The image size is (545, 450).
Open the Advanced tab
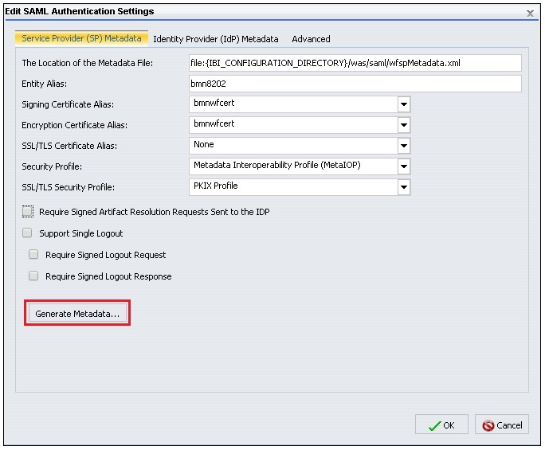coord(311,39)
